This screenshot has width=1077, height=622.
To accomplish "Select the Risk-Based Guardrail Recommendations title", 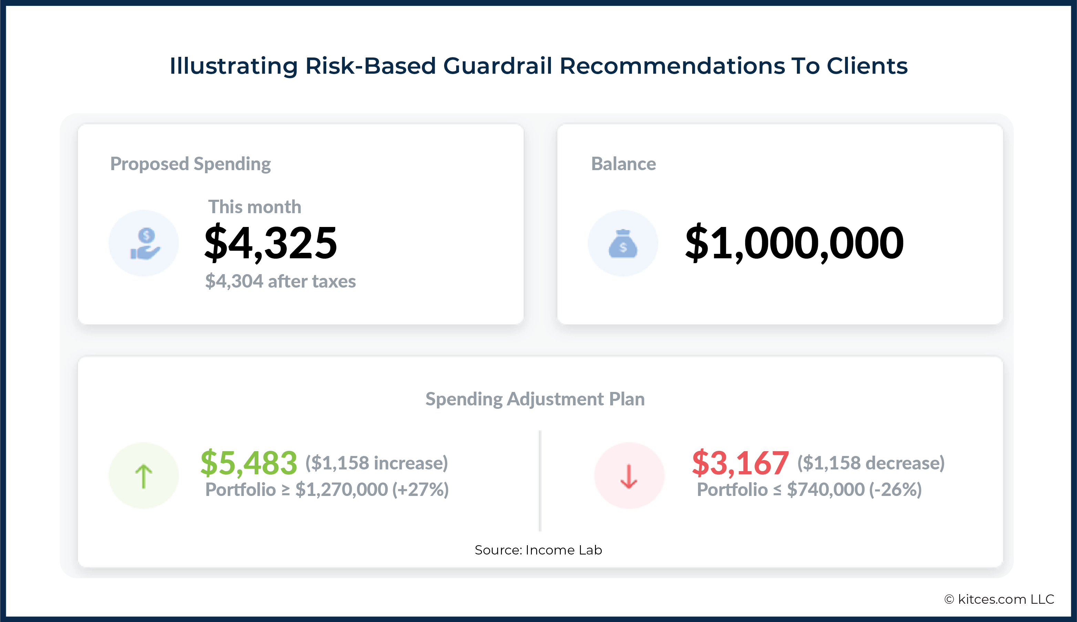I will click(538, 66).
